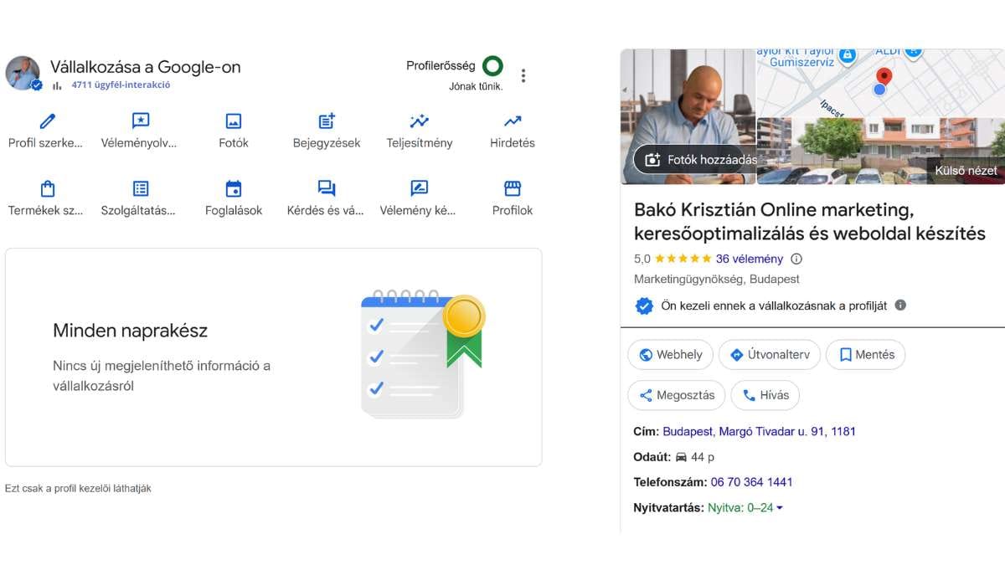Viewport: 1005px width, 565px height.
Task: Open the Szolgáltatások list icon
Action: pyautogui.click(x=140, y=189)
